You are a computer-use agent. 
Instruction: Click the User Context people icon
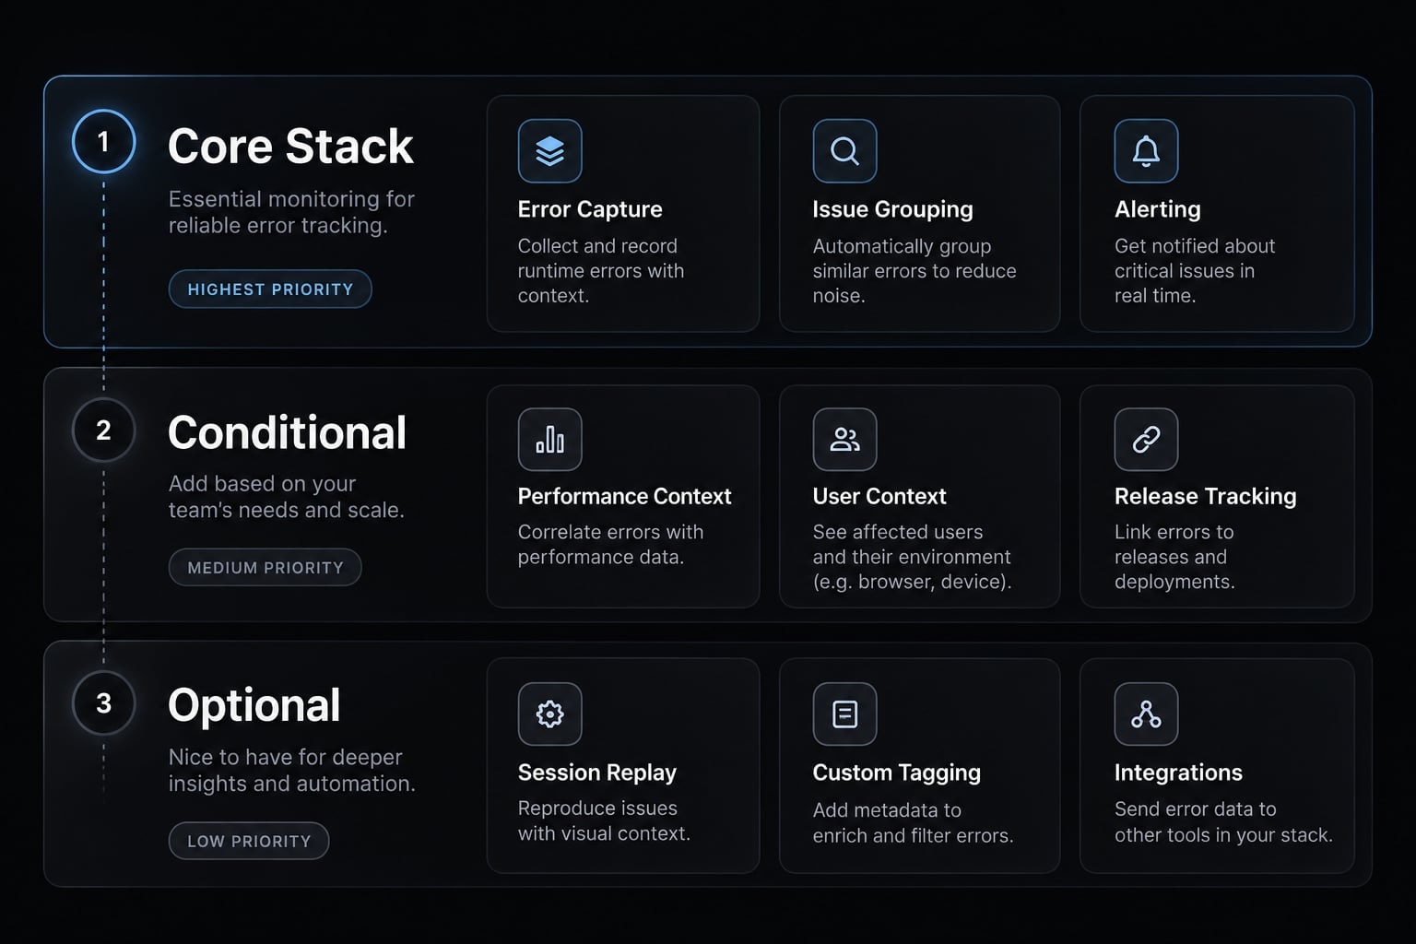[844, 439]
